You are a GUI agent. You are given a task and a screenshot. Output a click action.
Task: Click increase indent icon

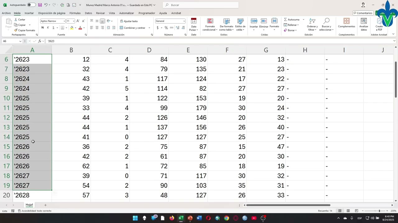(x=113, y=28)
